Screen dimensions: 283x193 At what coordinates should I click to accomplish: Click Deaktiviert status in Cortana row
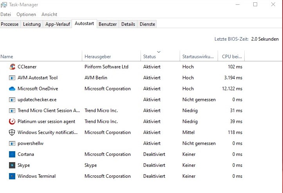[x=154, y=154]
